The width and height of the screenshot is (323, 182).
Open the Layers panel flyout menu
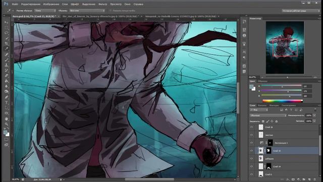(x=319, y=106)
